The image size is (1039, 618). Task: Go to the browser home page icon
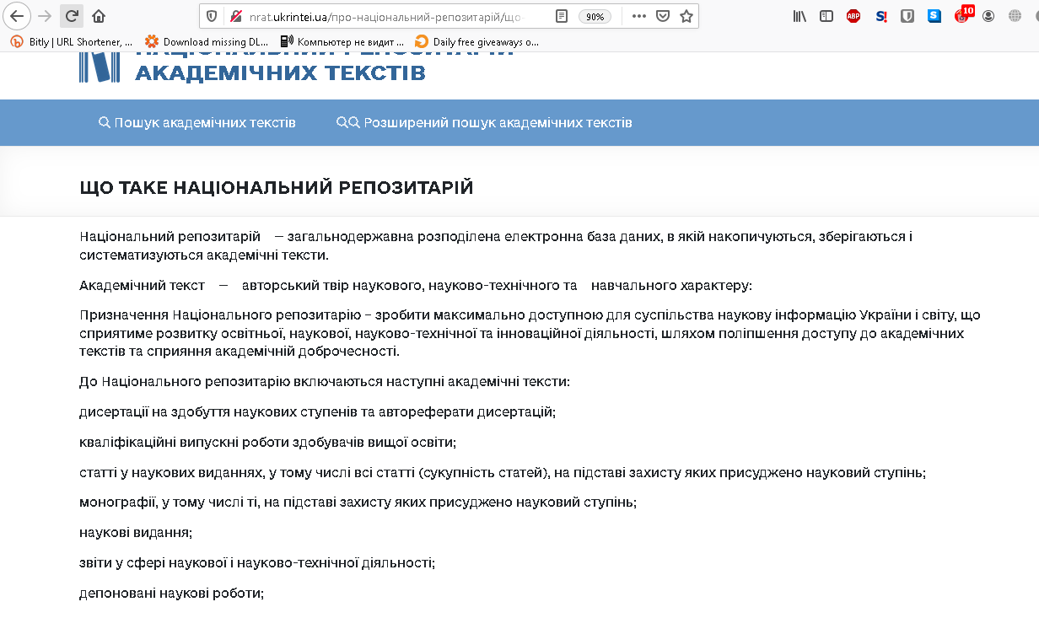tap(99, 16)
